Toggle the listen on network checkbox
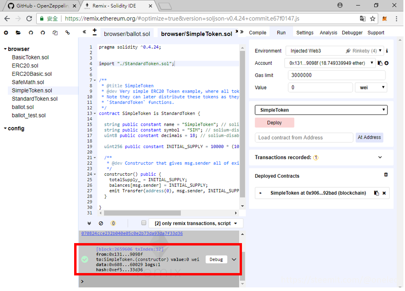This screenshot has width=405, height=291. click(144, 223)
